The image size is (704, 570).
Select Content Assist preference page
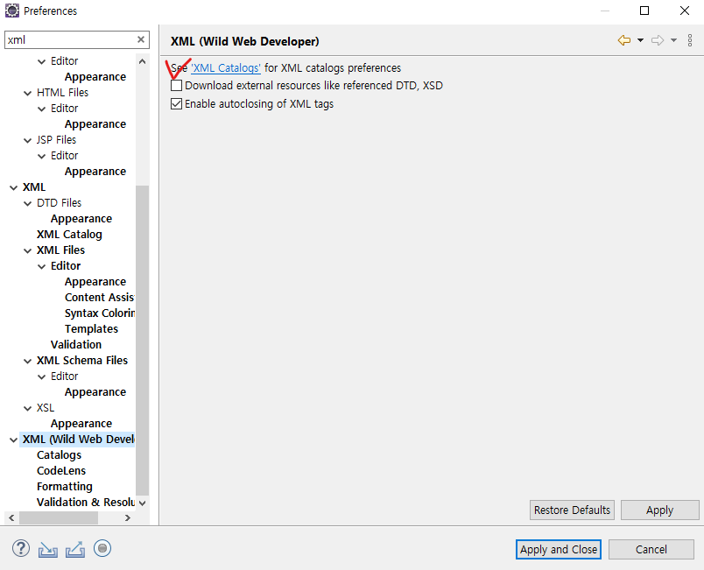pos(99,297)
